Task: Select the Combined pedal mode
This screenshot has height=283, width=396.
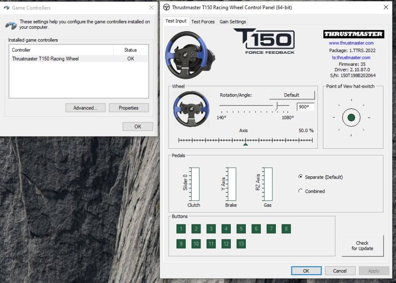Action: 300,191
